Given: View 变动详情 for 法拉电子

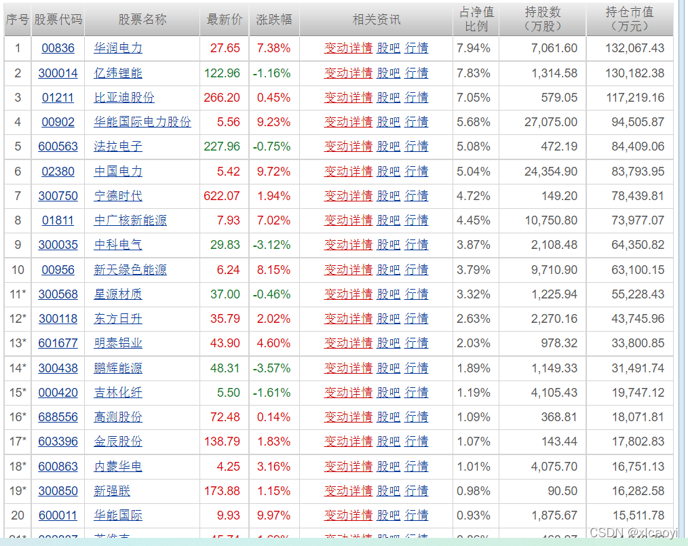Looking at the screenshot, I should 348,147.
